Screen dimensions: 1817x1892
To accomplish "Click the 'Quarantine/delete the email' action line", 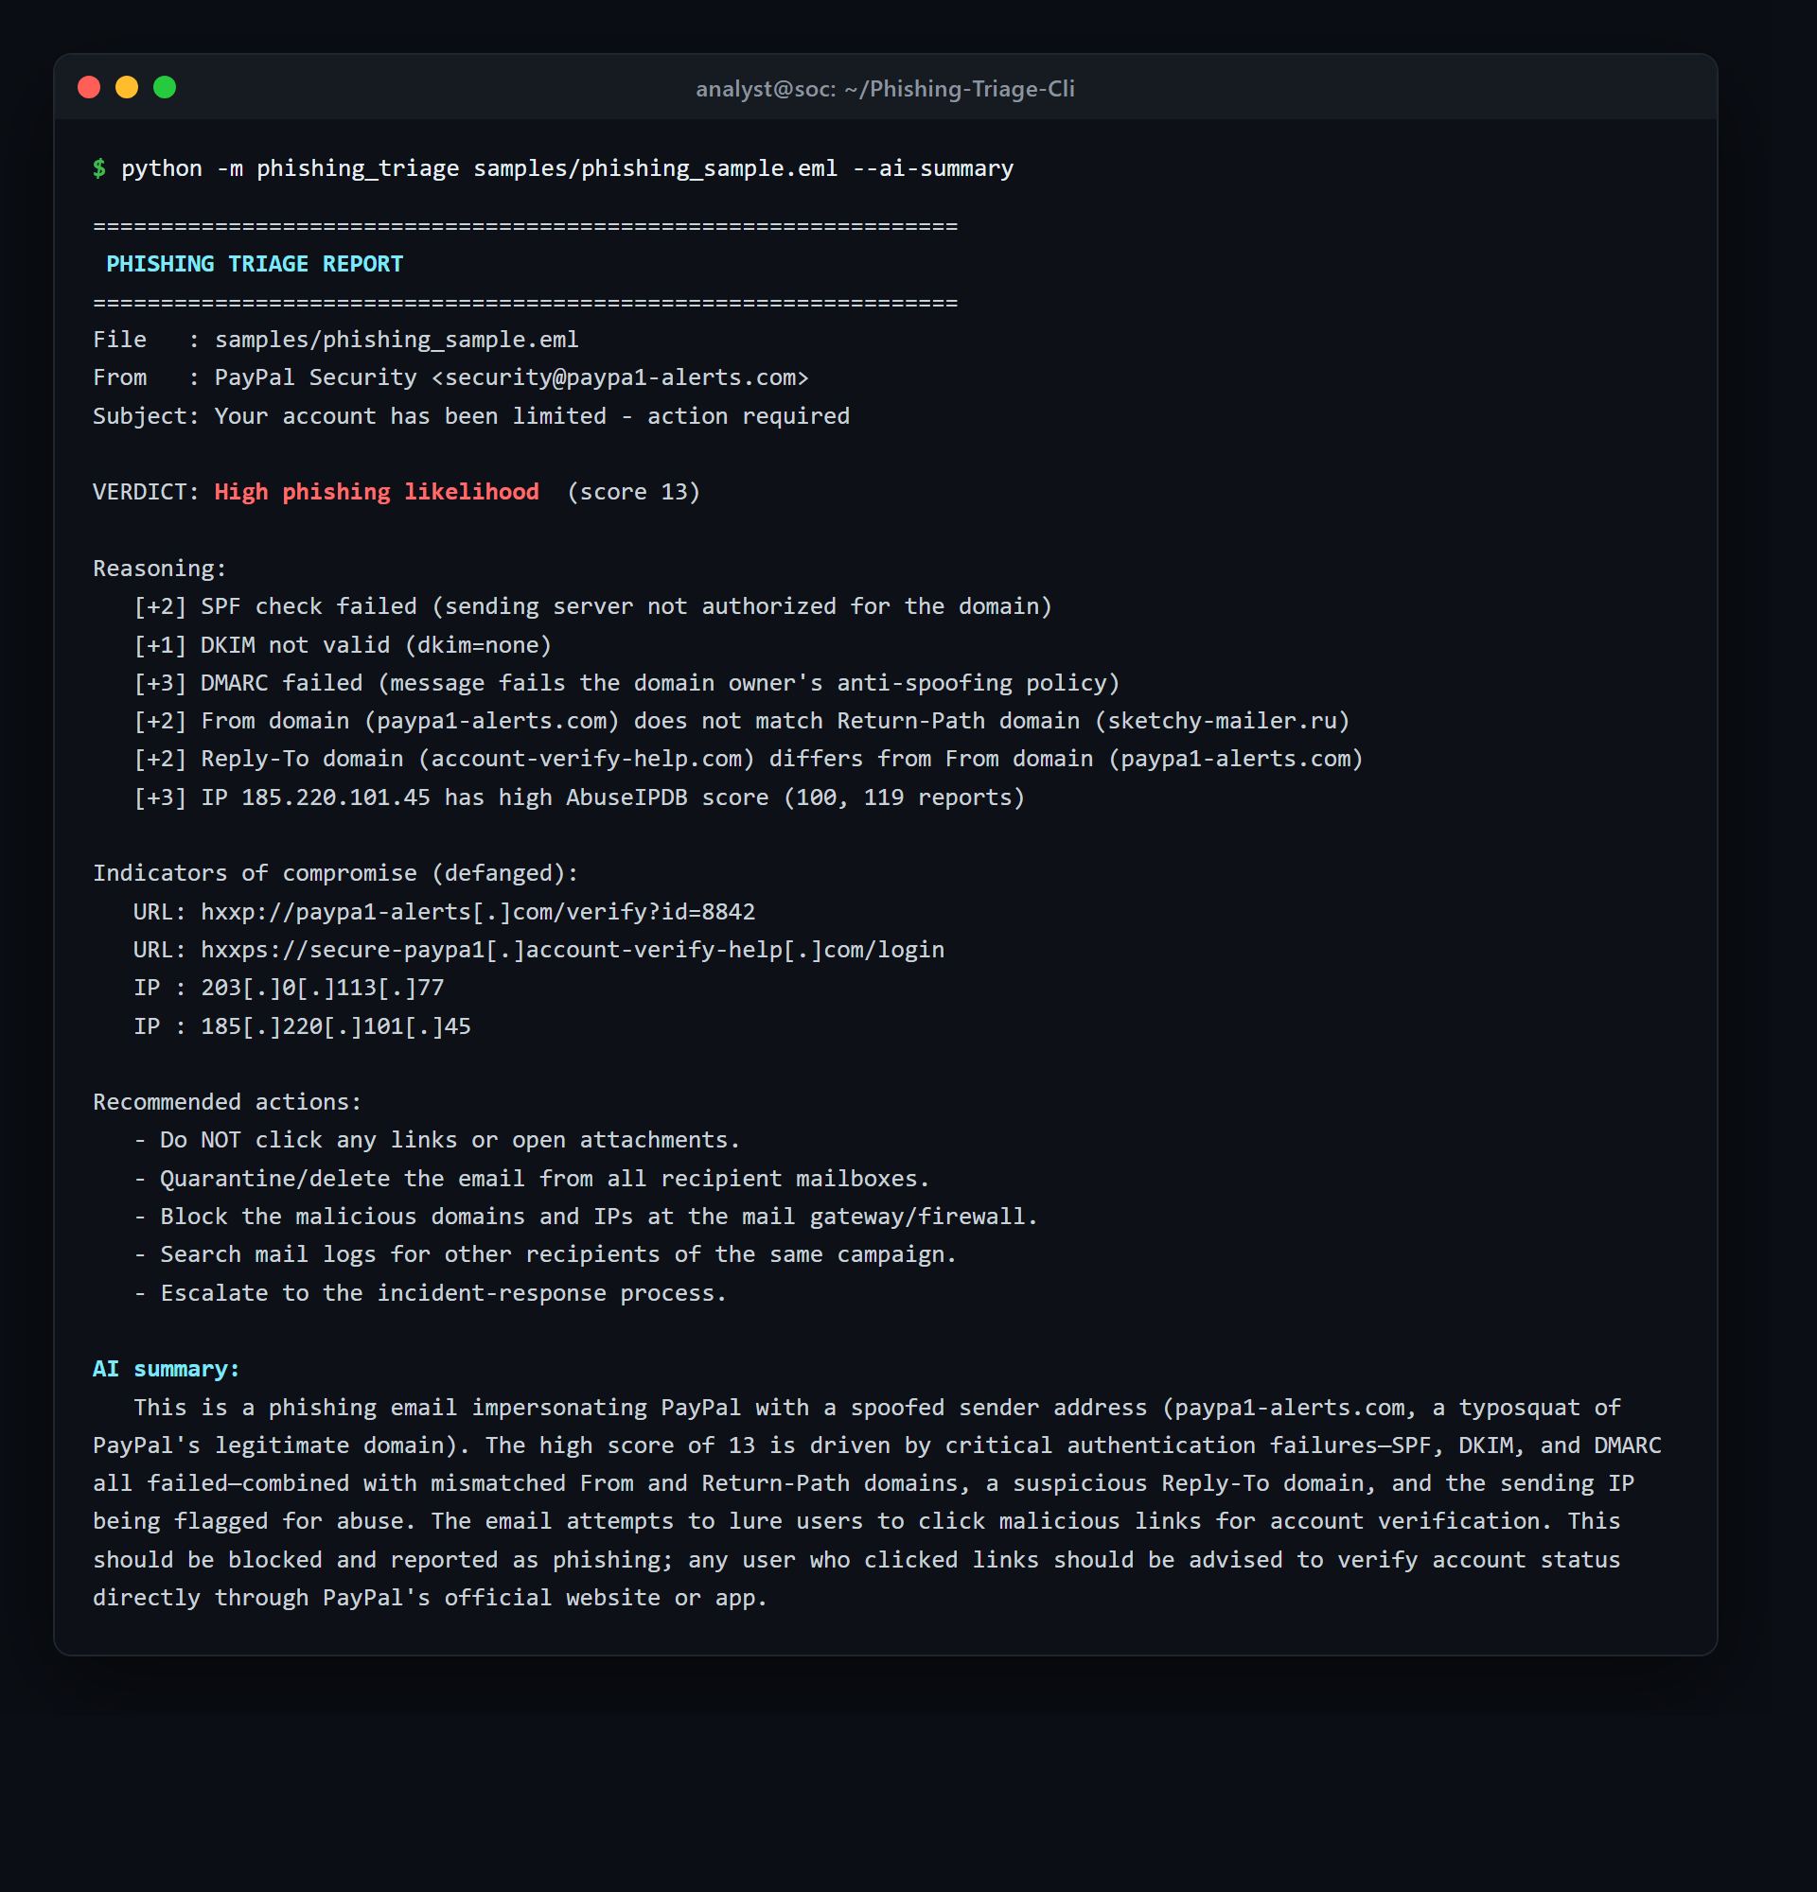I will click(532, 1179).
